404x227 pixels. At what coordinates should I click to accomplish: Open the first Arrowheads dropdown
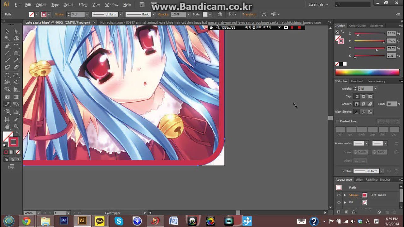tap(366, 143)
